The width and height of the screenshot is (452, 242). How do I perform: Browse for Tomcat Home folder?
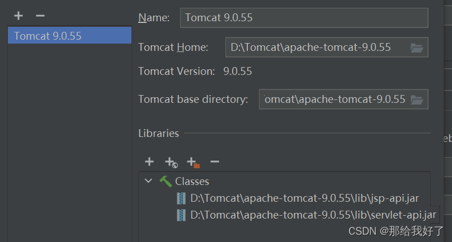(417, 48)
